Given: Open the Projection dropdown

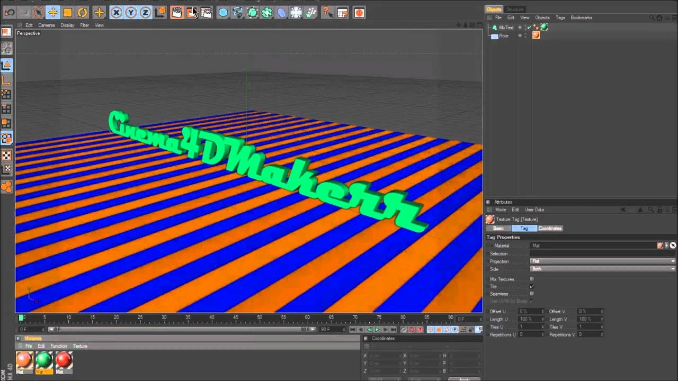Looking at the screenshot, I should pyautogui.click(x=603, y=261).
